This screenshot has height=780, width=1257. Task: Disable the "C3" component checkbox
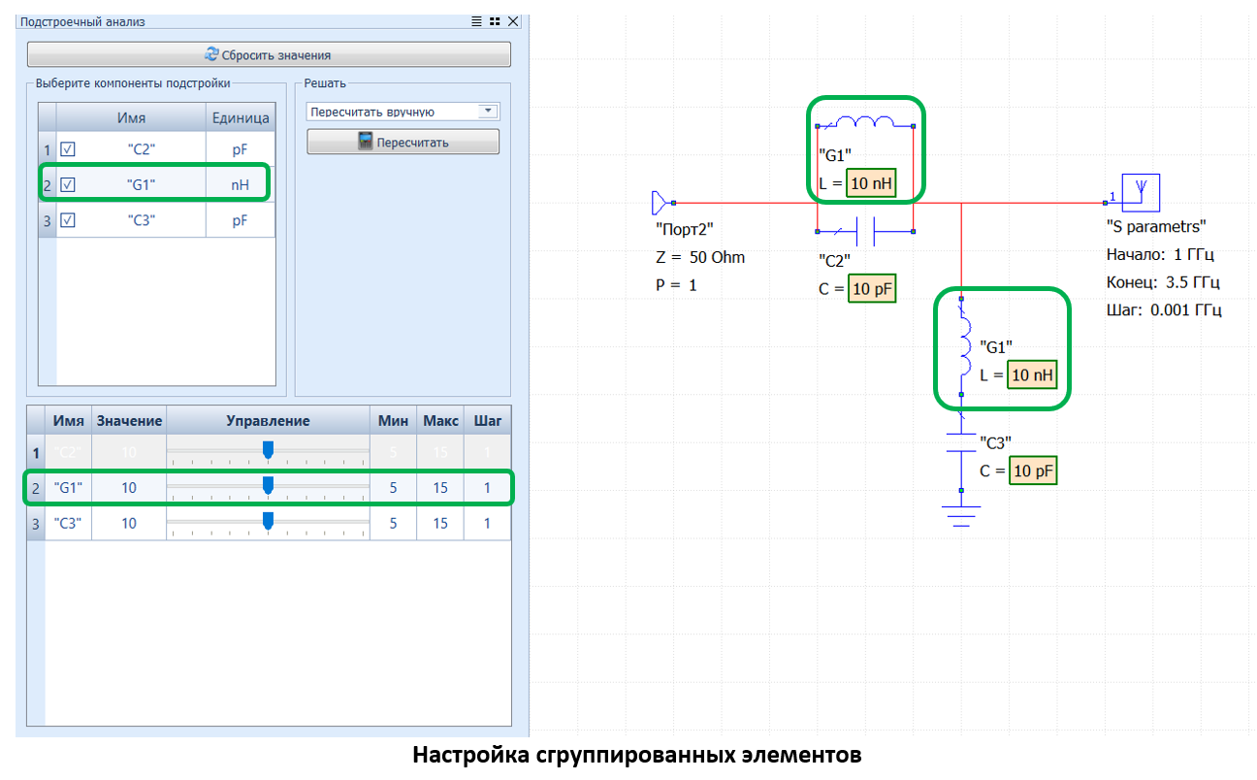(x=68, y=220)
